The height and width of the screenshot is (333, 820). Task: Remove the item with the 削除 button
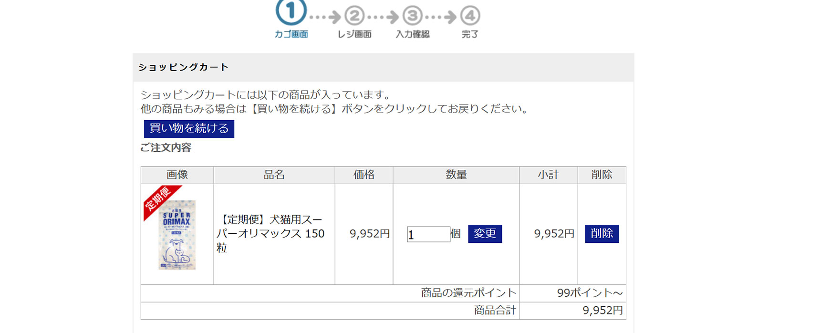[x=602, y=234]
